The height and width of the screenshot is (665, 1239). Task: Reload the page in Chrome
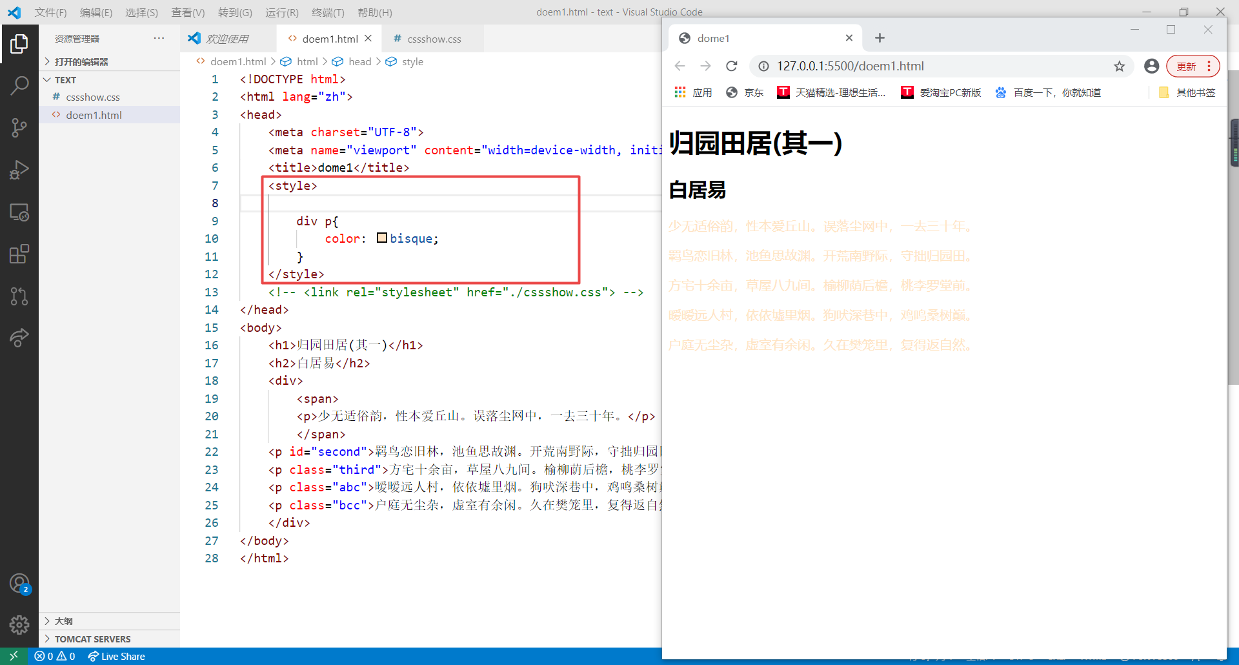coord(731,66)
